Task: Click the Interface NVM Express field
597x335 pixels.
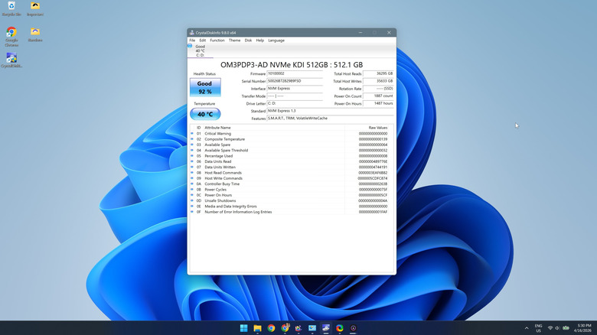Action: coord(295,88)
